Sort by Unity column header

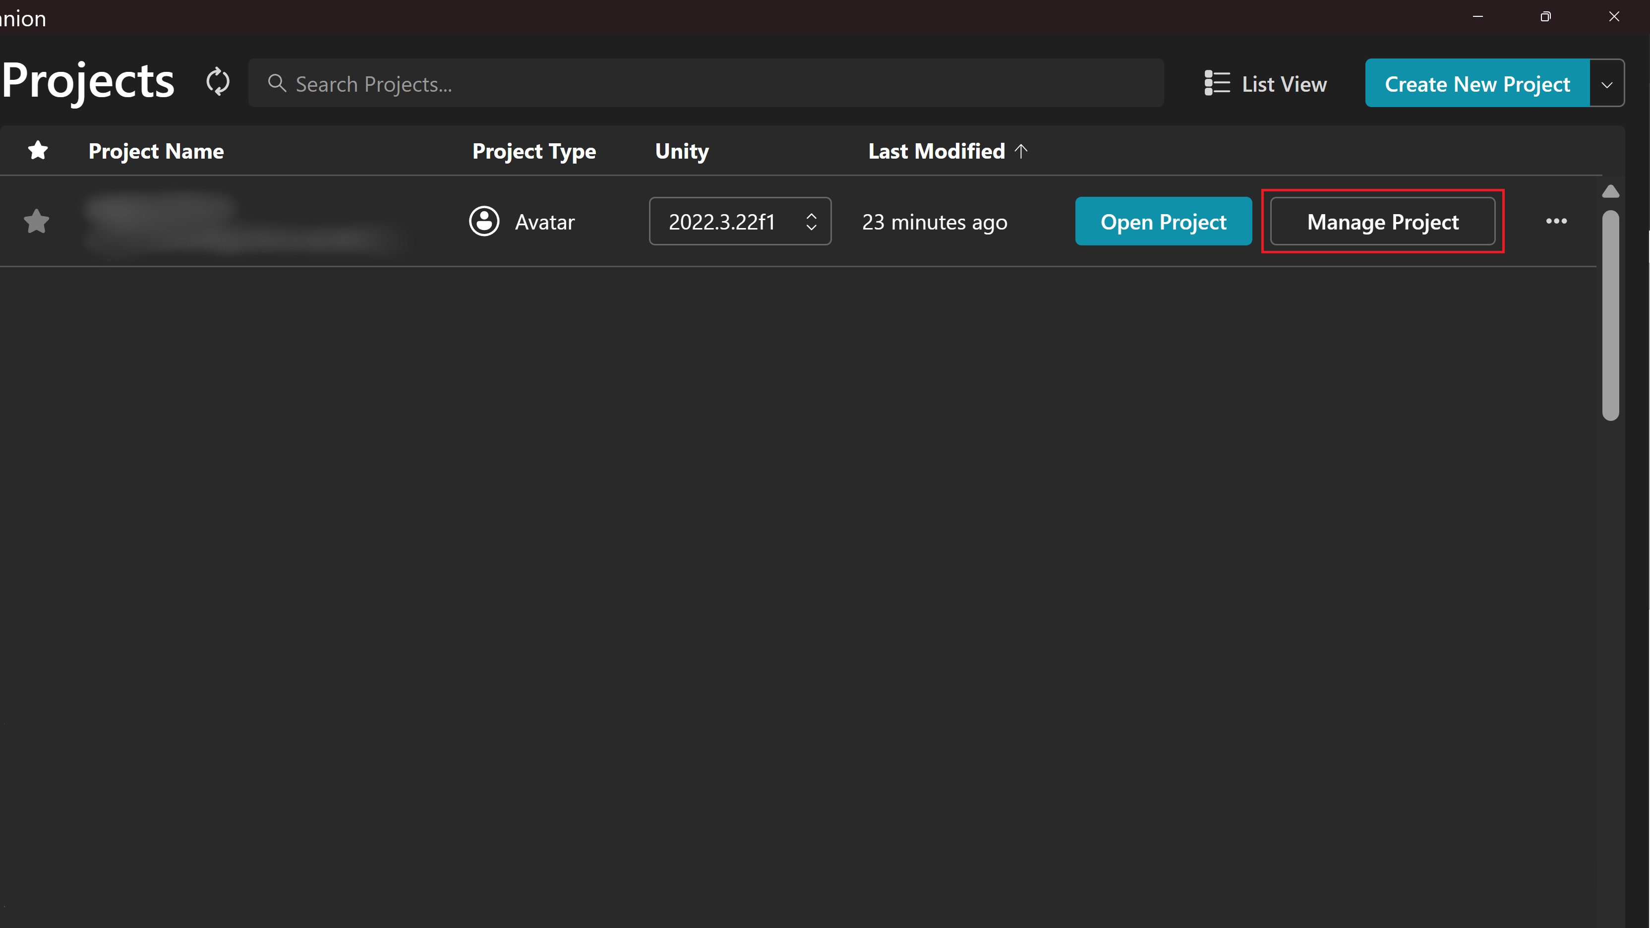682,151
